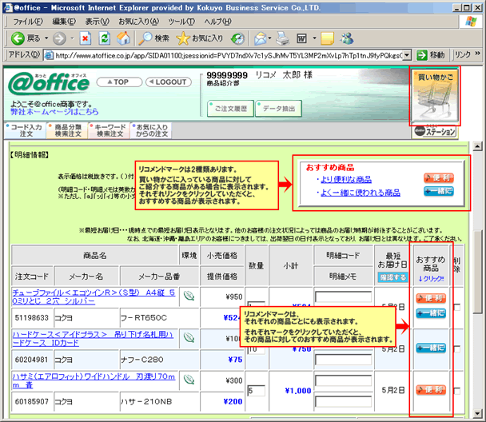Click blue 一緒に mark in おすすめ商品 box
This screenshot has width=486, height=422.
point(438,191)
